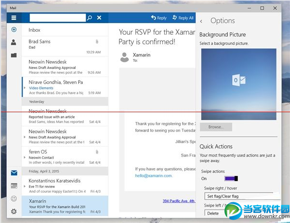The height and width of the screenshot is (223, 290).
Task: Compose new mail with plus icon
Action: [x=14, y=29]
